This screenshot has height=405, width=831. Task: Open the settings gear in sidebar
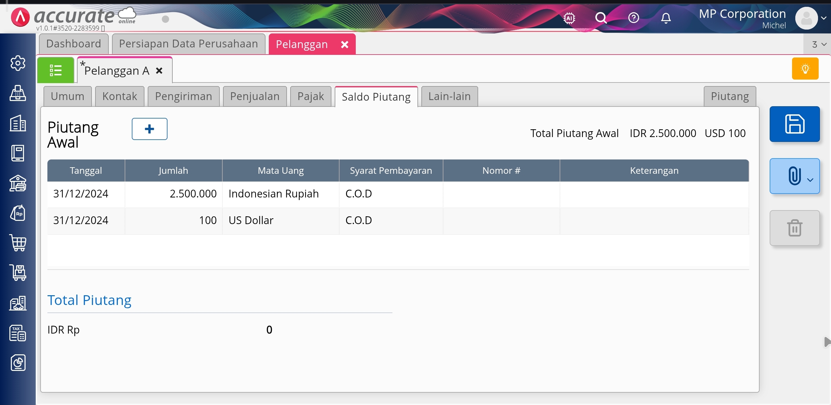[x=18, y=63]
